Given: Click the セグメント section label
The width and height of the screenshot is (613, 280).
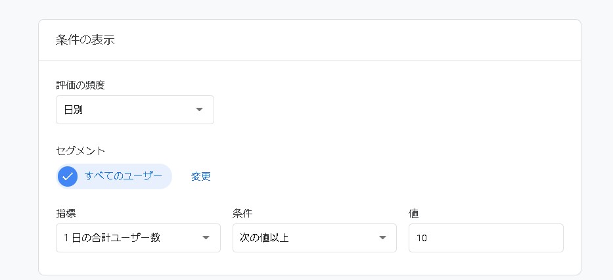Looking at the screenshot, I should pos(80,151).
